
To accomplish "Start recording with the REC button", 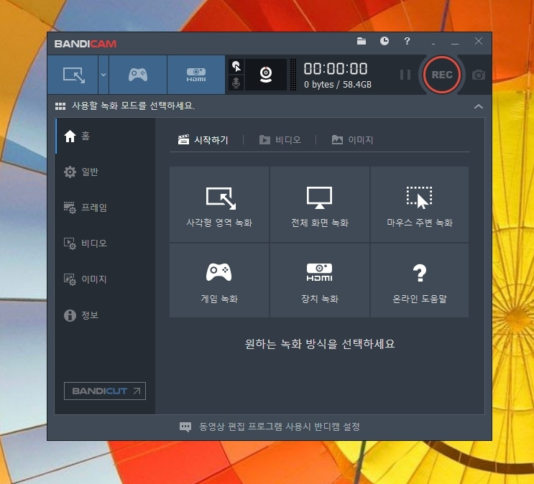I will (x=442, y=75).
